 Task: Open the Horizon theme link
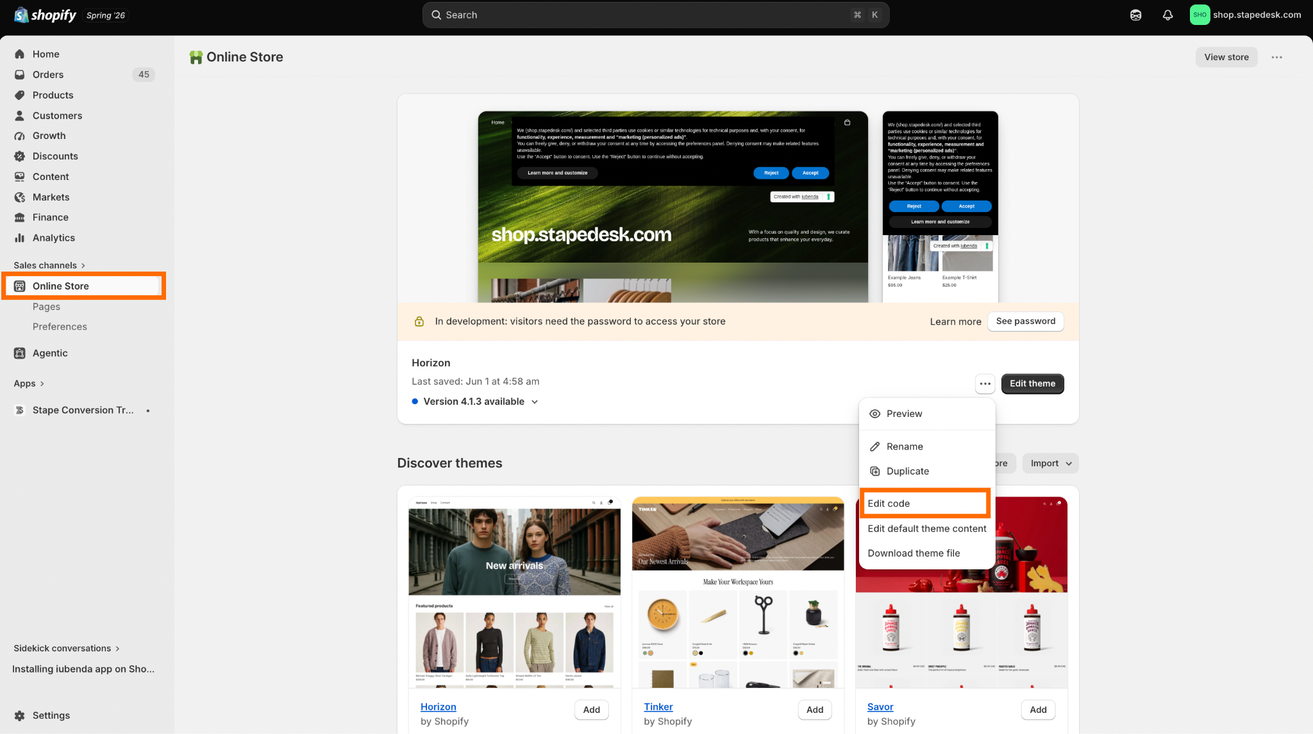click(439, 706)
